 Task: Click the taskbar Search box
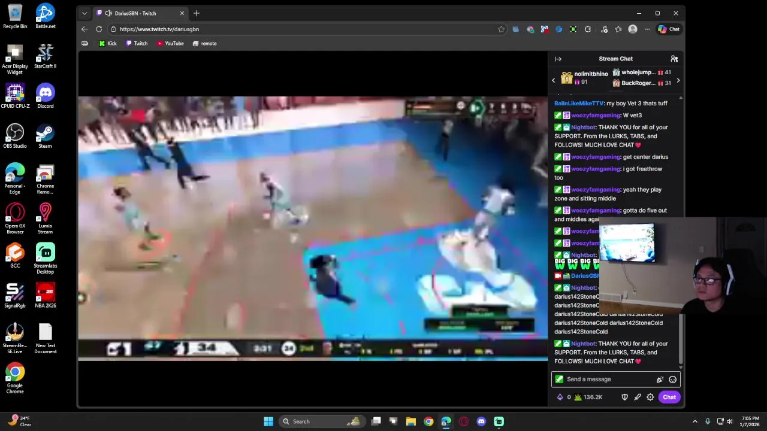click(x=322, y=421)
